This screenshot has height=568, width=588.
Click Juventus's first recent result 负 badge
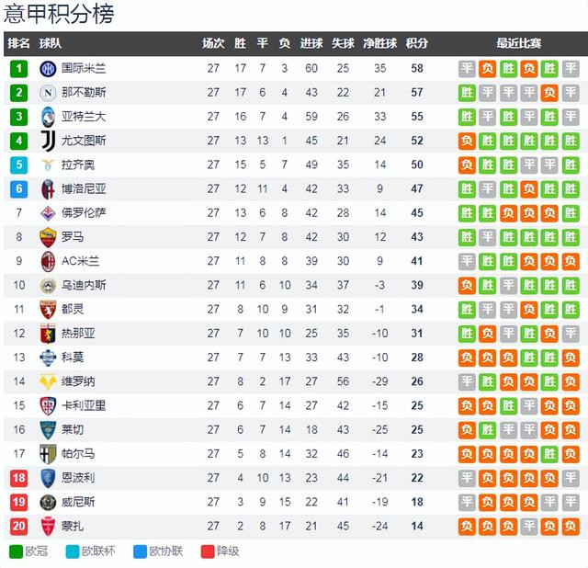tap(467, 141)
